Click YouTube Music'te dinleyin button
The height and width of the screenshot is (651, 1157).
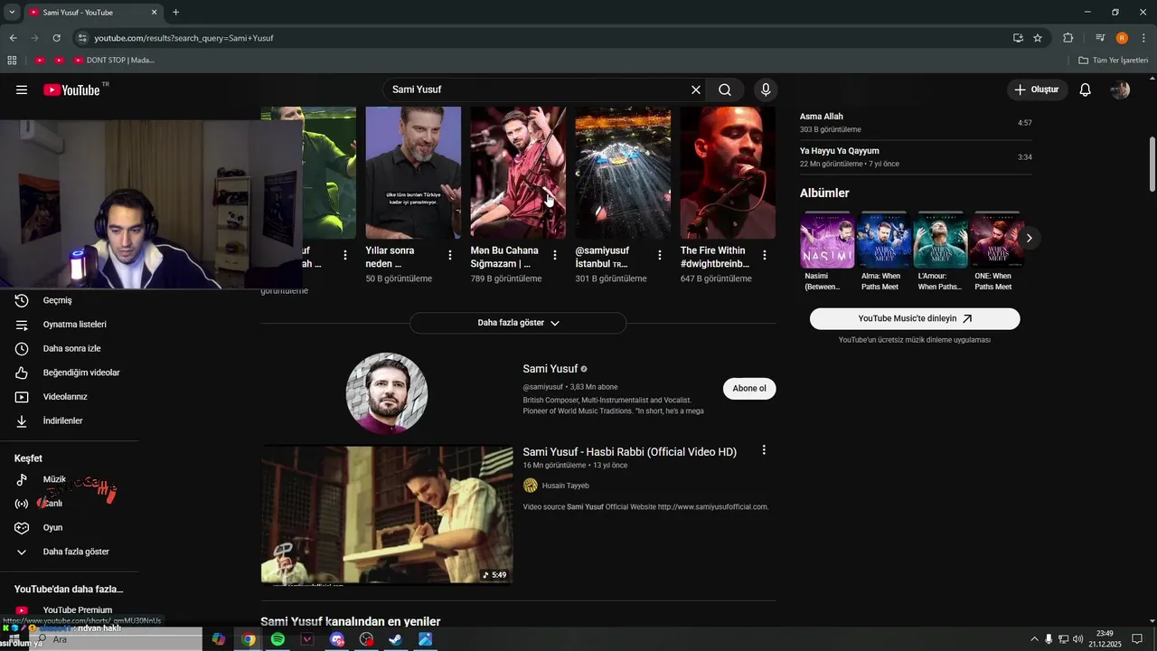pyautogui.click(x=915, y=318)
